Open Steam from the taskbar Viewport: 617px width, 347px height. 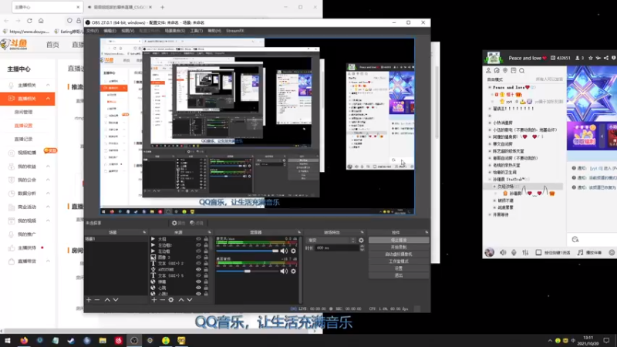[x=71, y=341]
